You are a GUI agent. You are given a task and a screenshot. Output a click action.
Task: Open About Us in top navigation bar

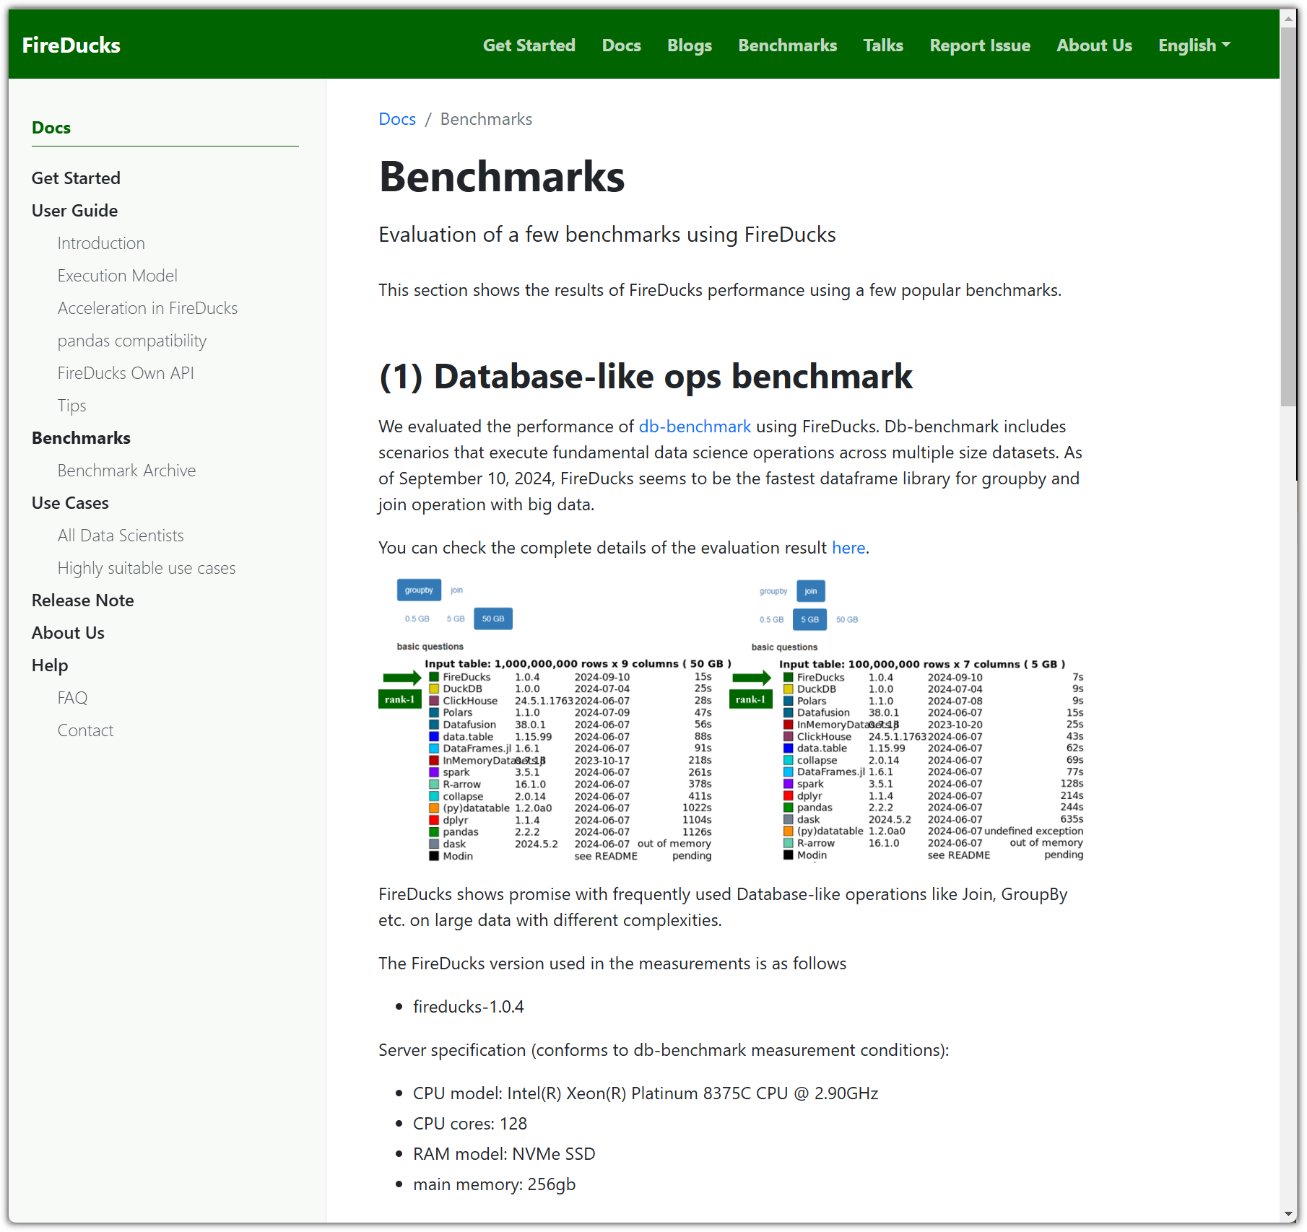click(1094, 45)
